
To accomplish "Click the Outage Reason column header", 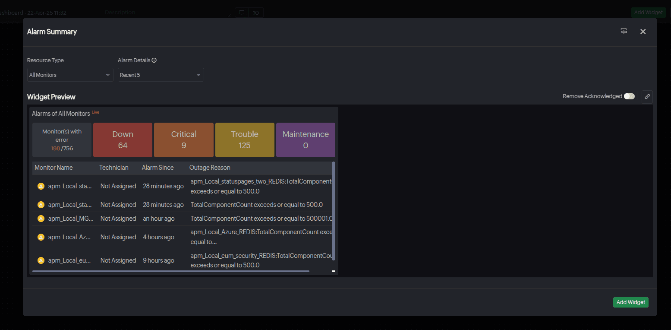I will pyautogui.click(x=210, y=168).
